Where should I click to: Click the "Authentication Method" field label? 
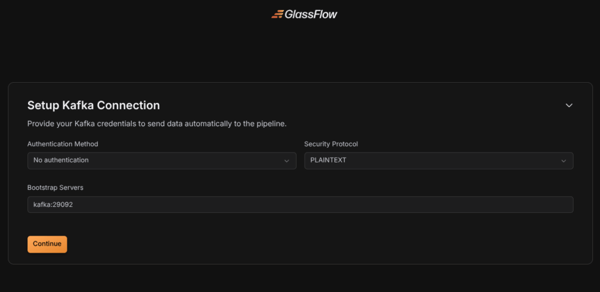(63, 144)
